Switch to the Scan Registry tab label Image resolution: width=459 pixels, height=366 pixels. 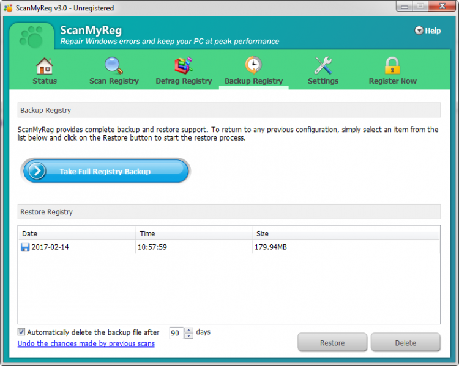tap(114, 81)
